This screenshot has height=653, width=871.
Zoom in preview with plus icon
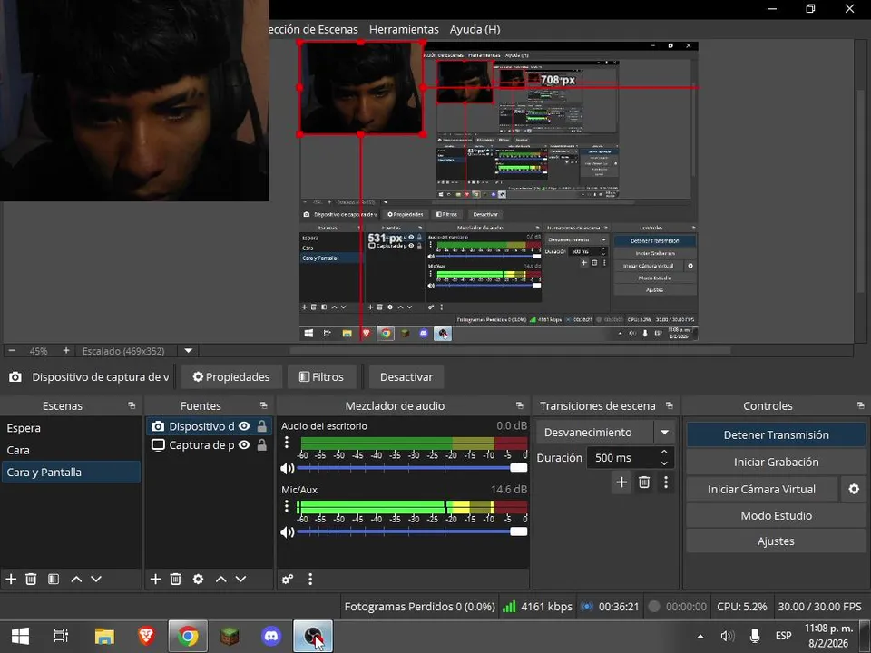click(x=66, y=351)
